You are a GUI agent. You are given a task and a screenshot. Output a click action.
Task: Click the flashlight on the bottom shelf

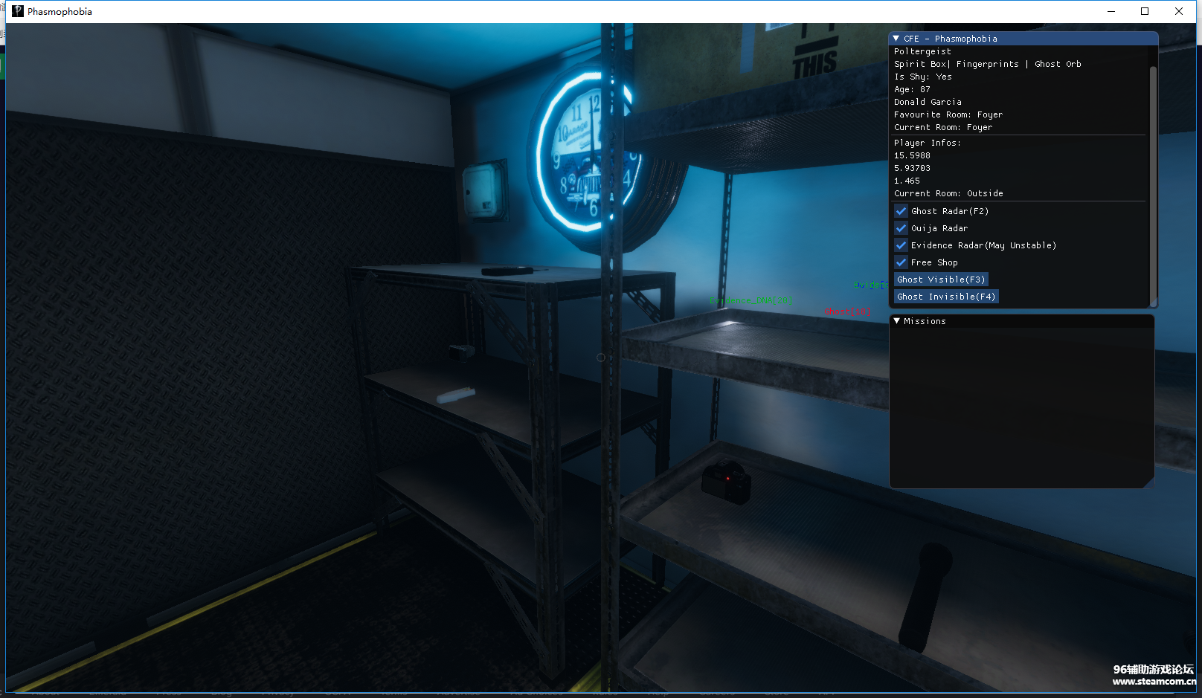[925, 596]
